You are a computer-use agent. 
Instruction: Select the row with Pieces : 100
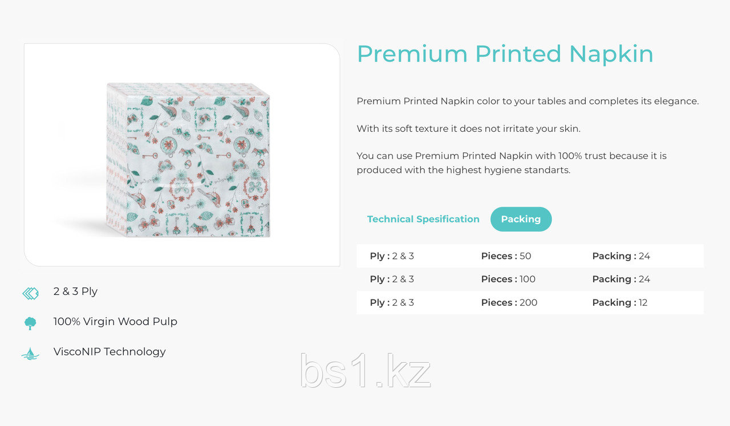click(530, 279)
